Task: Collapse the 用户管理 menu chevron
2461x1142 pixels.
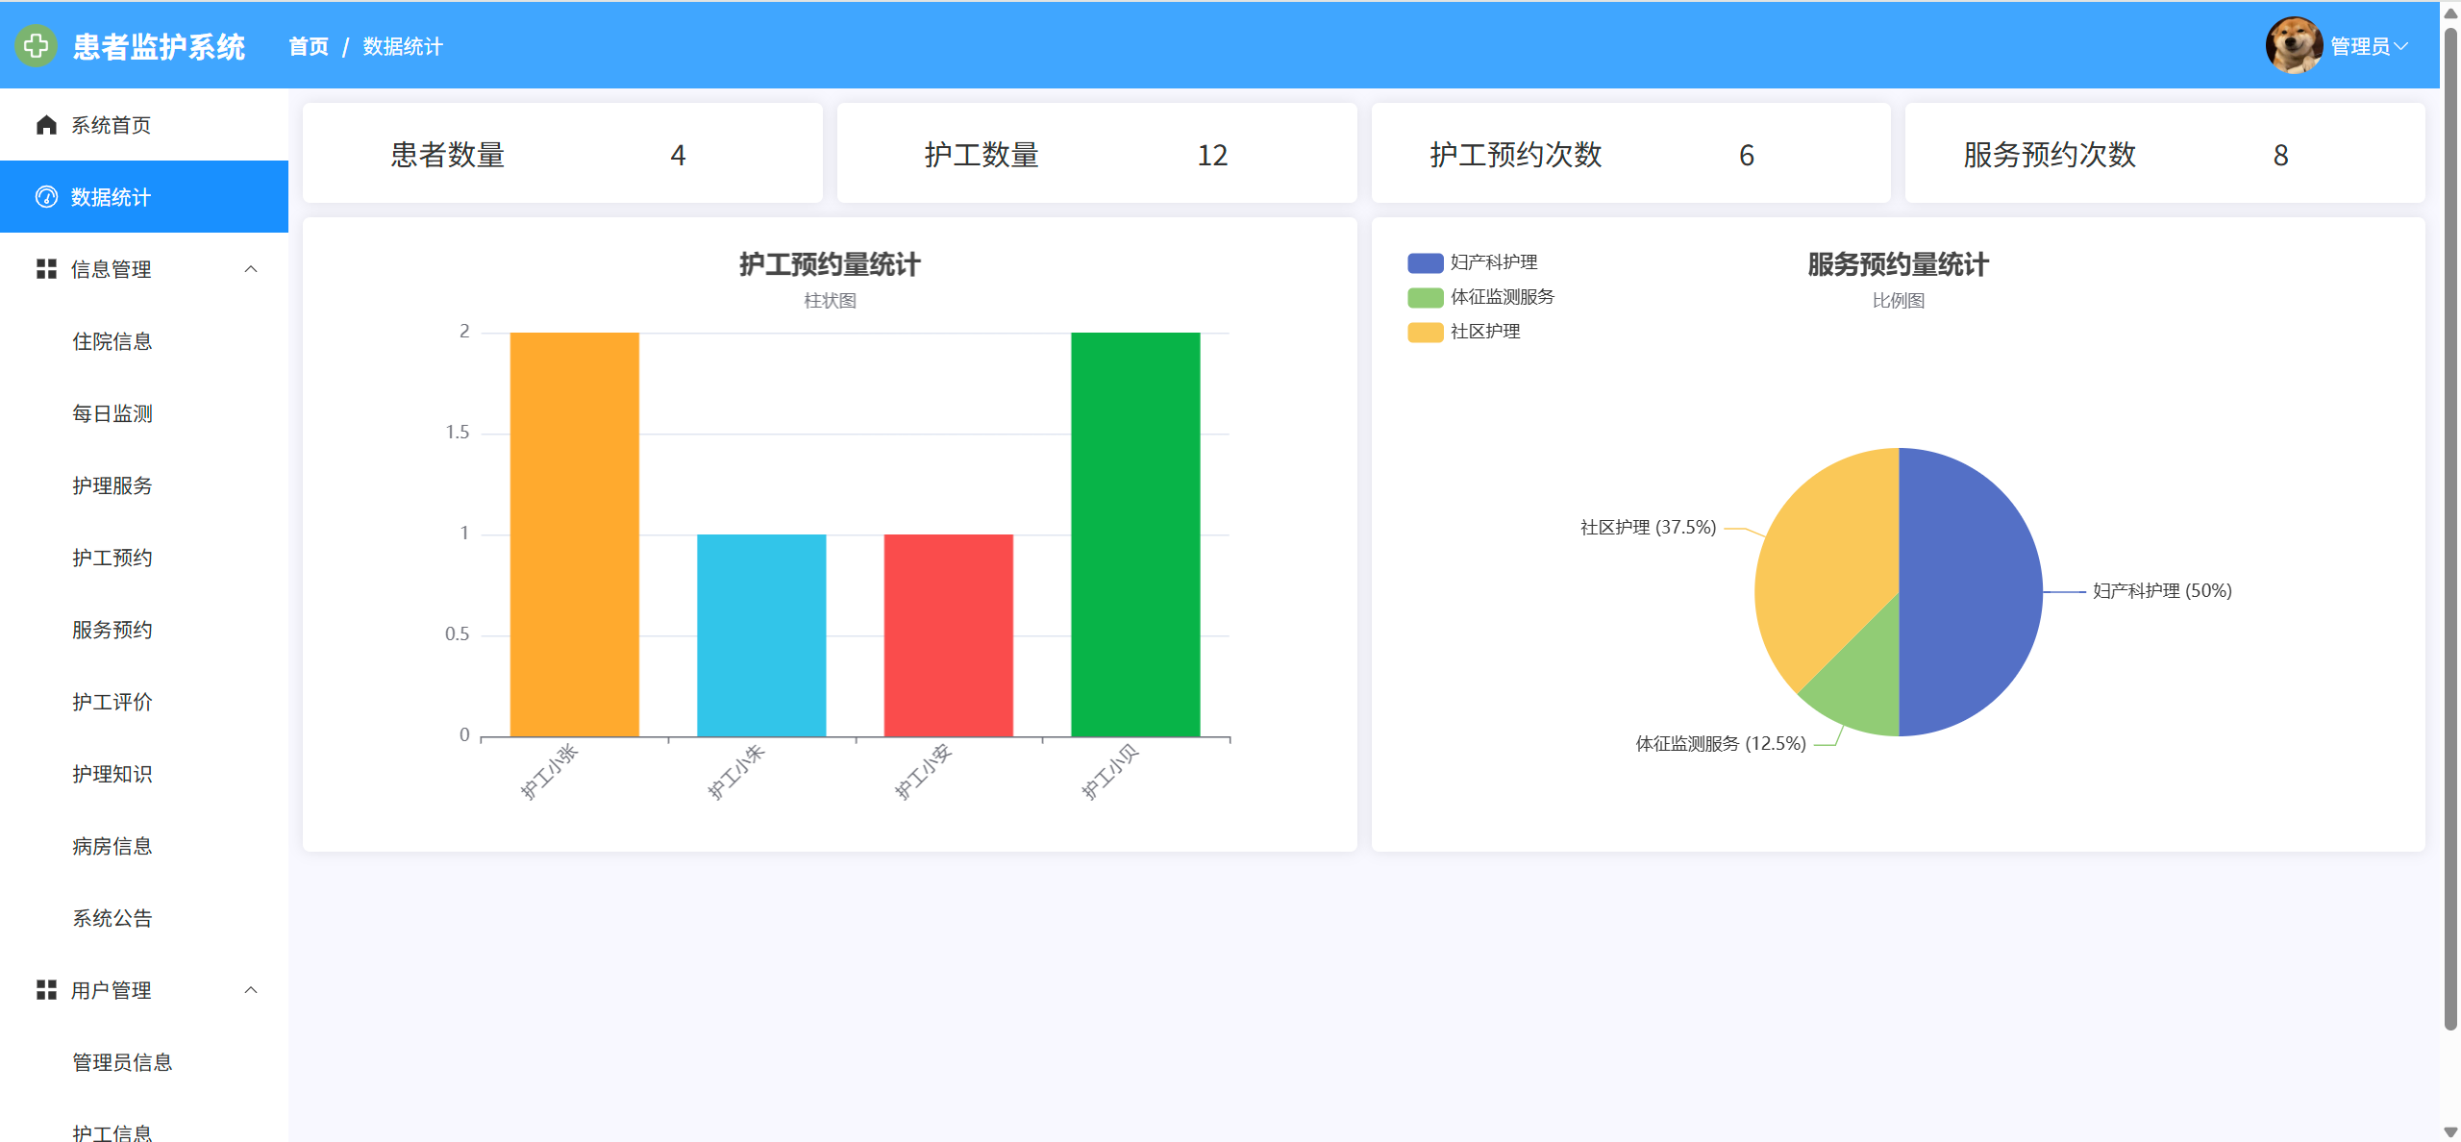Action: click(251, 990)
